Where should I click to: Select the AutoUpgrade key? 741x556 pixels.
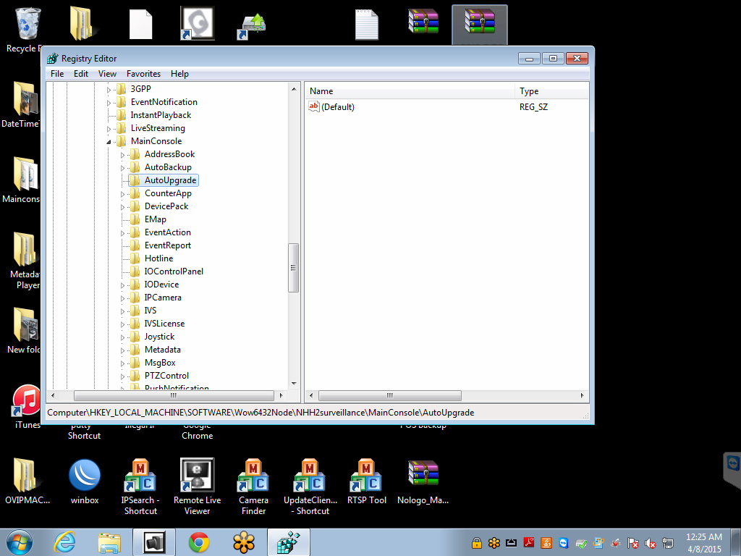pos(170,180)
